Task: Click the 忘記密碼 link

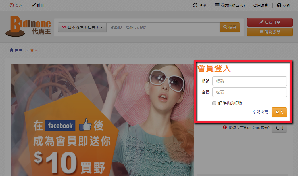Action: pos(261,112)
